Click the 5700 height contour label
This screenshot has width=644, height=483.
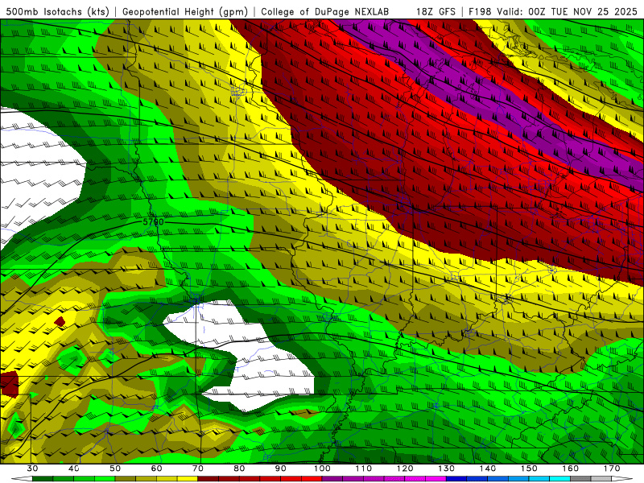tap(153, 222)
